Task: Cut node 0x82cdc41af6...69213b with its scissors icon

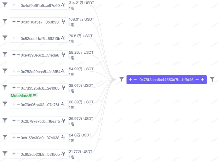Action: coord(63,38)
